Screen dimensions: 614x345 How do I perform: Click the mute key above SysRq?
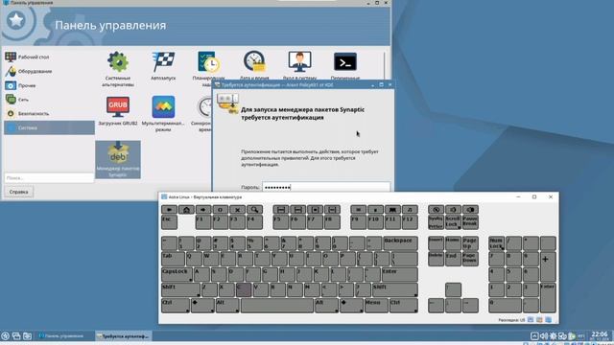[x=436, y=210]
